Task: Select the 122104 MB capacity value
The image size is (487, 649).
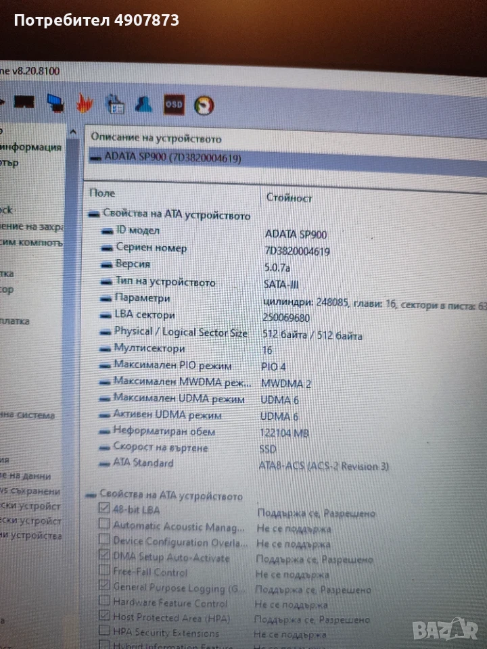Action: (x=284, y=433)
